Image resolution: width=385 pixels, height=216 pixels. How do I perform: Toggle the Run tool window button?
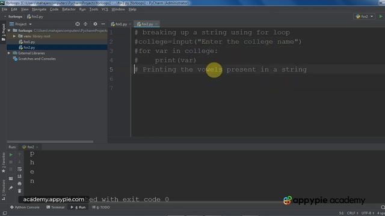[78, 208]
